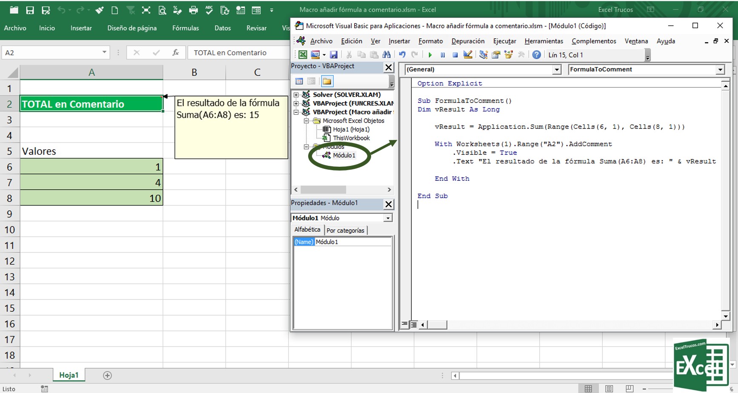The width and height of the screenshot is (738, 393).
Task: Open the Object Browser icon
Action: 508,55
